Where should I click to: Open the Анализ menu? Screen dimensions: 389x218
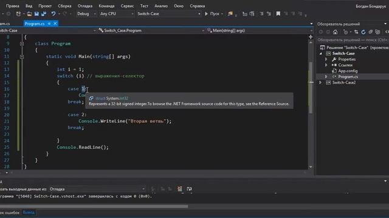(x=161, y=6)
